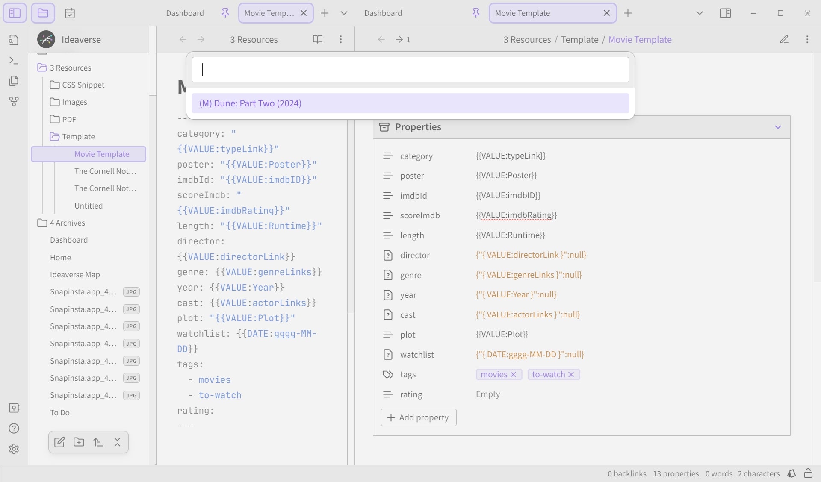Open the calendar icon in the top bar
Viewport: 821px width, 482px height.
(70, 13)
